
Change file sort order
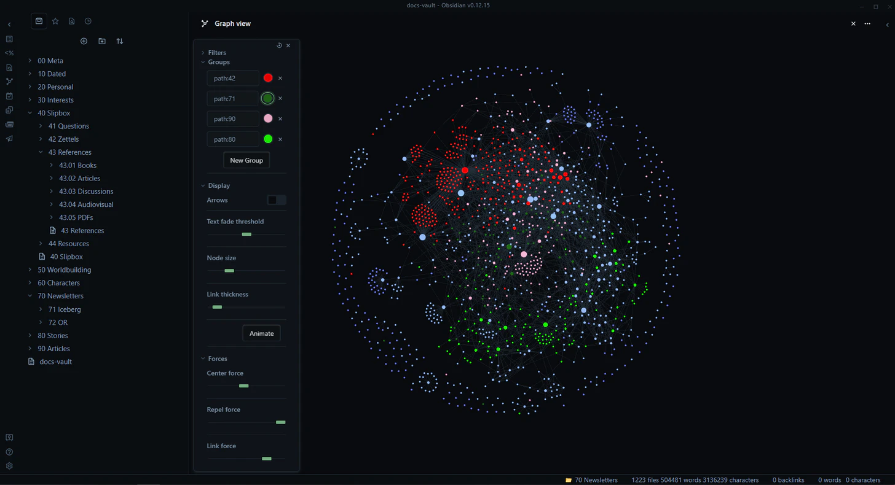(120, 41)
